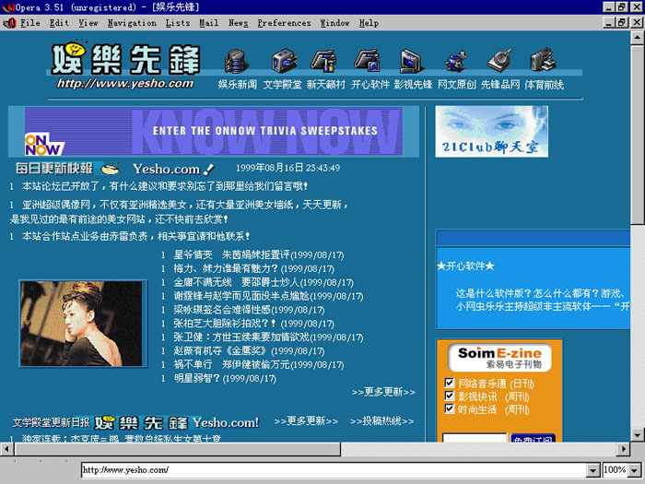This screenshot has height=484, width=645.
Task: Open the File menu
Action: point(30,23)
